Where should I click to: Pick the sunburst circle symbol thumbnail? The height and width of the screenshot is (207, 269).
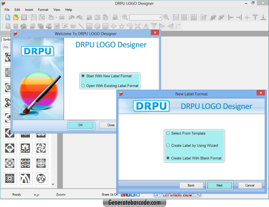click(10, 163)
